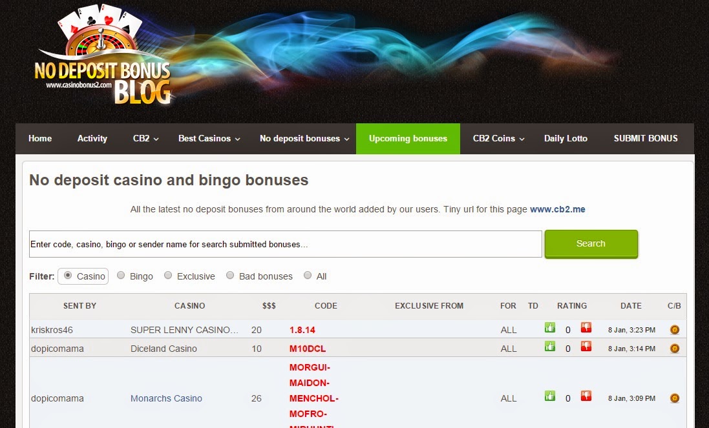
Task: Open the SUBMIT BONUS page
Action: click(x=646, y=139)
